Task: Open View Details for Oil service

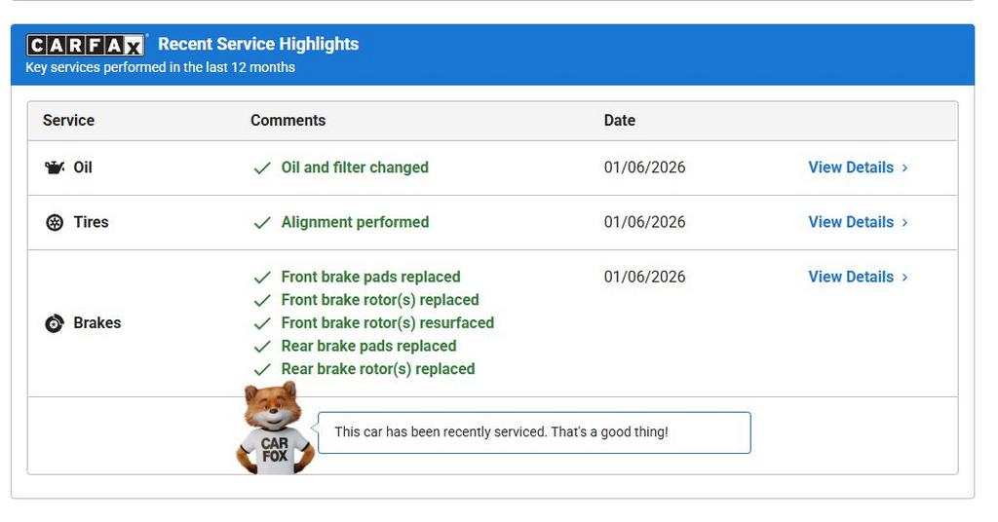Action: click(850, 168)
